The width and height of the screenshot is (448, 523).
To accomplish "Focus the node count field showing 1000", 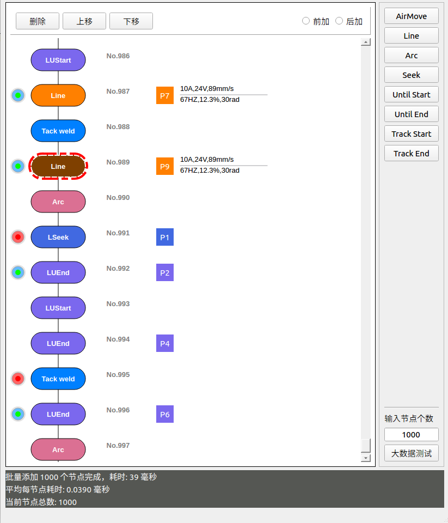I will tap(411, 434).
